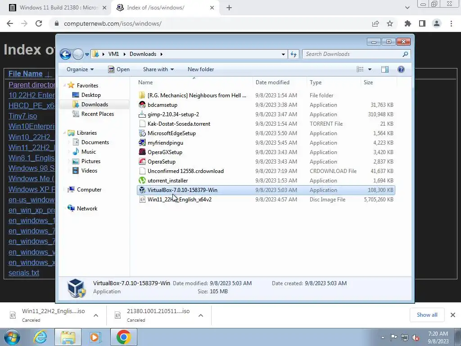This screenshot has width=461, height=346.
Task: Select the MicrosoftEdgeSetup icon
Action: pyautogui.click(x=142, y=133)
